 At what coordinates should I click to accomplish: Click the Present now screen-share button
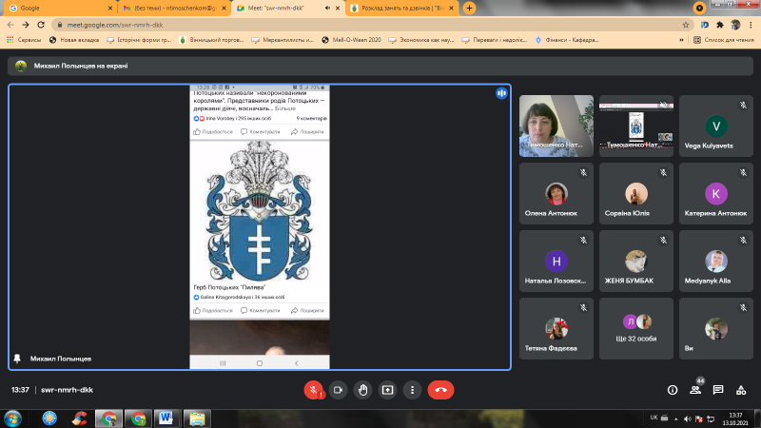388,390
